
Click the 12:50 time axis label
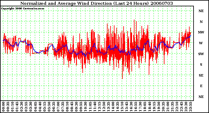[104, 107]
